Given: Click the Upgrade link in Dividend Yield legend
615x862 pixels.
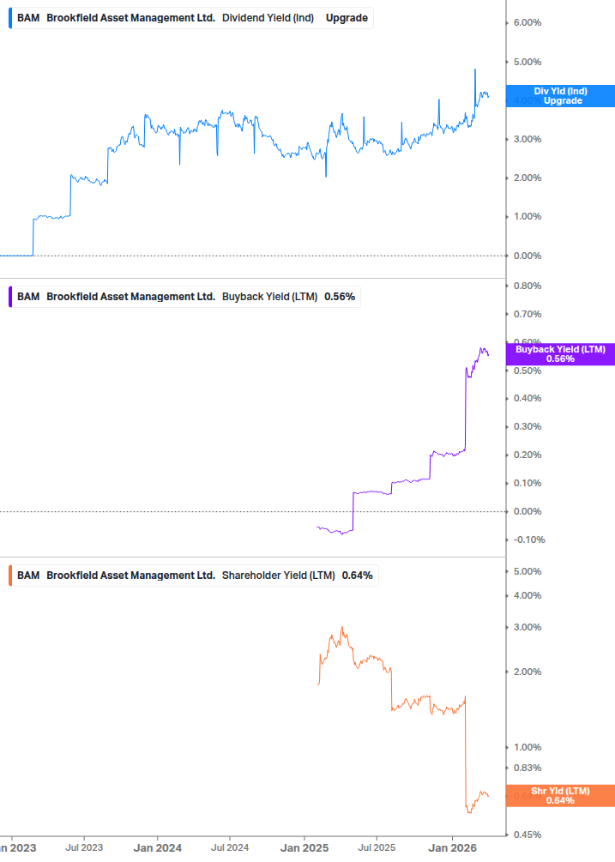Looking at the screenshot, I should coord(347,18).
